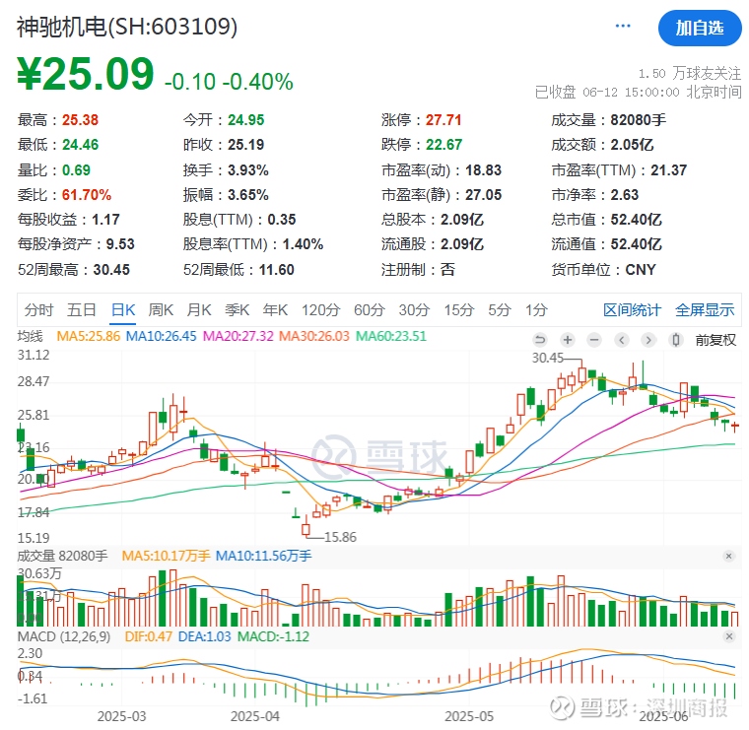Click the MA20:27.32 moving average label
This screenshot has height=730, width=749.
point(238,336)
